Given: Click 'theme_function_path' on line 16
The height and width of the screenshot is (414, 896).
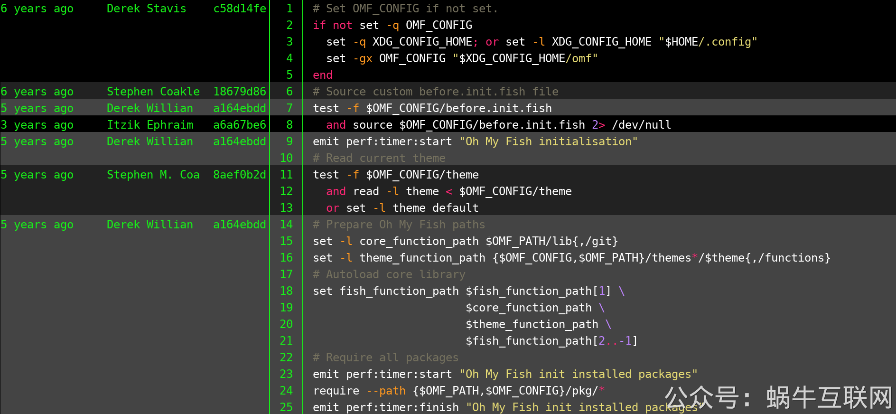Looking at the screenshot, I should 422,258.
